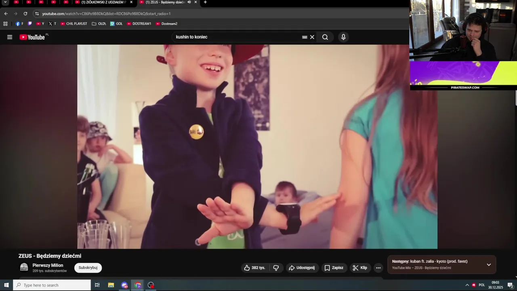This screenshot has height=291, width=517.
Task: Close the ZIÓŁKOWSKI Z UDZIAŁEM tab
Action: 131,2
